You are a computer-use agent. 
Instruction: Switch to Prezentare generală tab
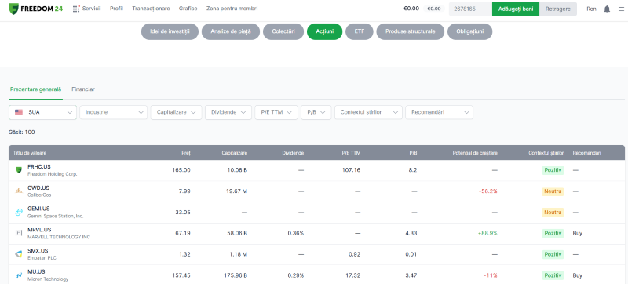coord(35,89)
